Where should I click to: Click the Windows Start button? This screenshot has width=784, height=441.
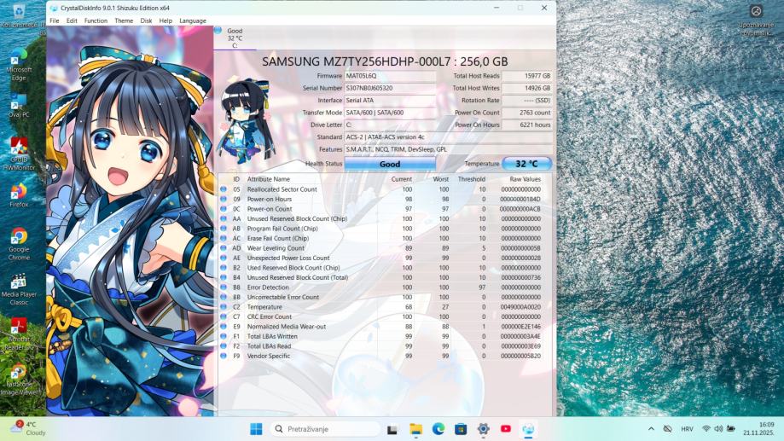pos(256,429)
